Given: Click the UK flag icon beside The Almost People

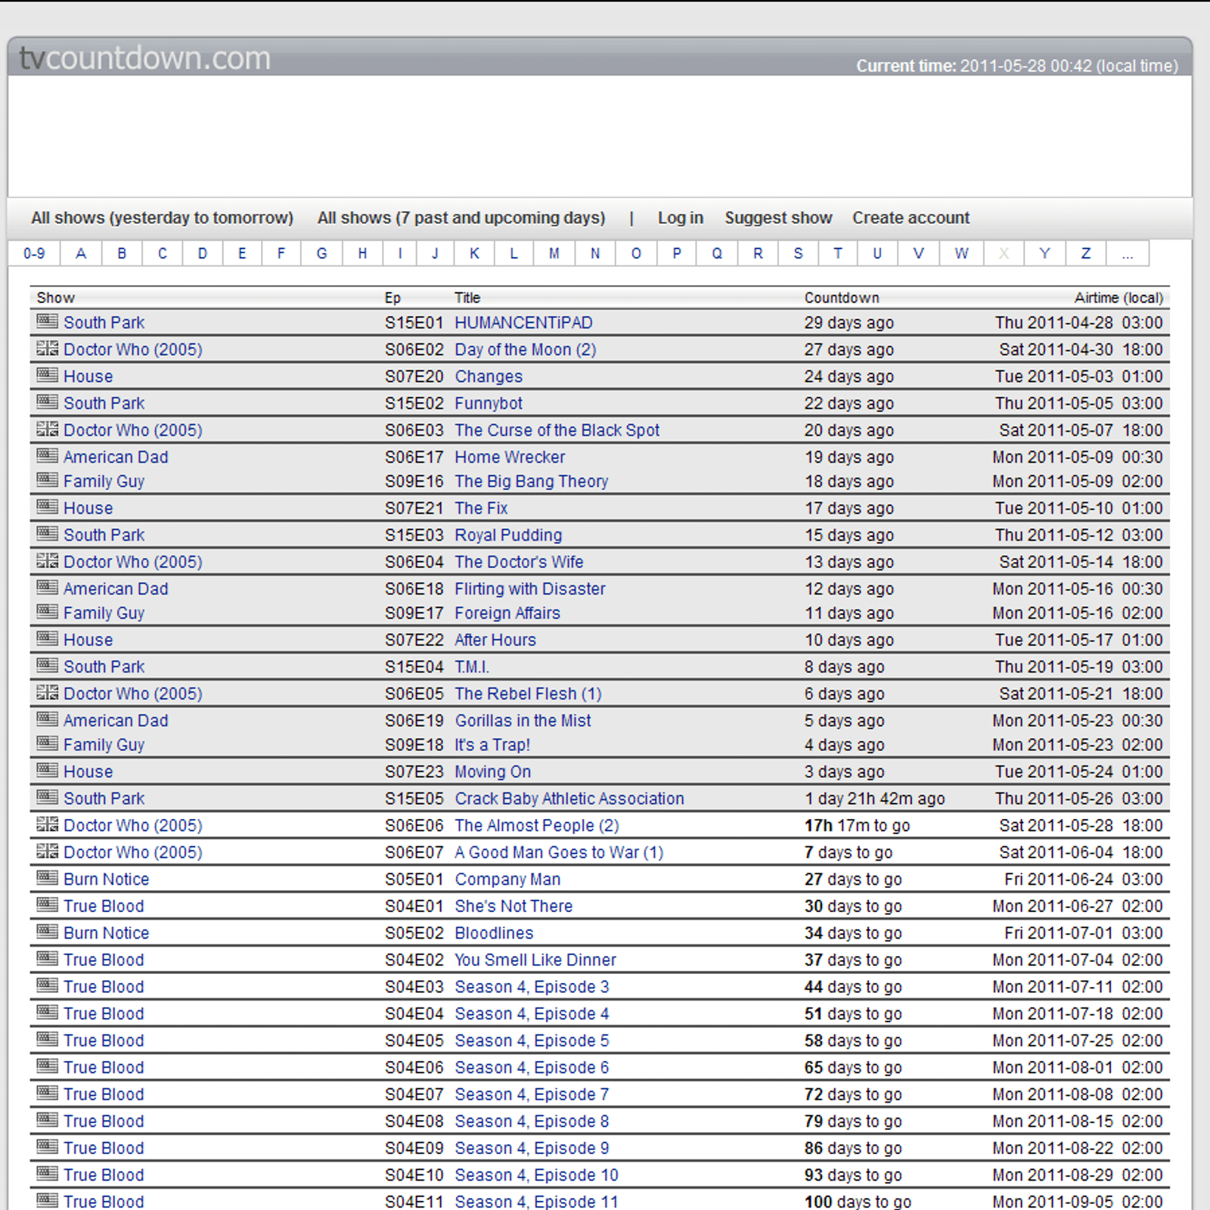Looking at the screenshot, I should click(47, 824).
